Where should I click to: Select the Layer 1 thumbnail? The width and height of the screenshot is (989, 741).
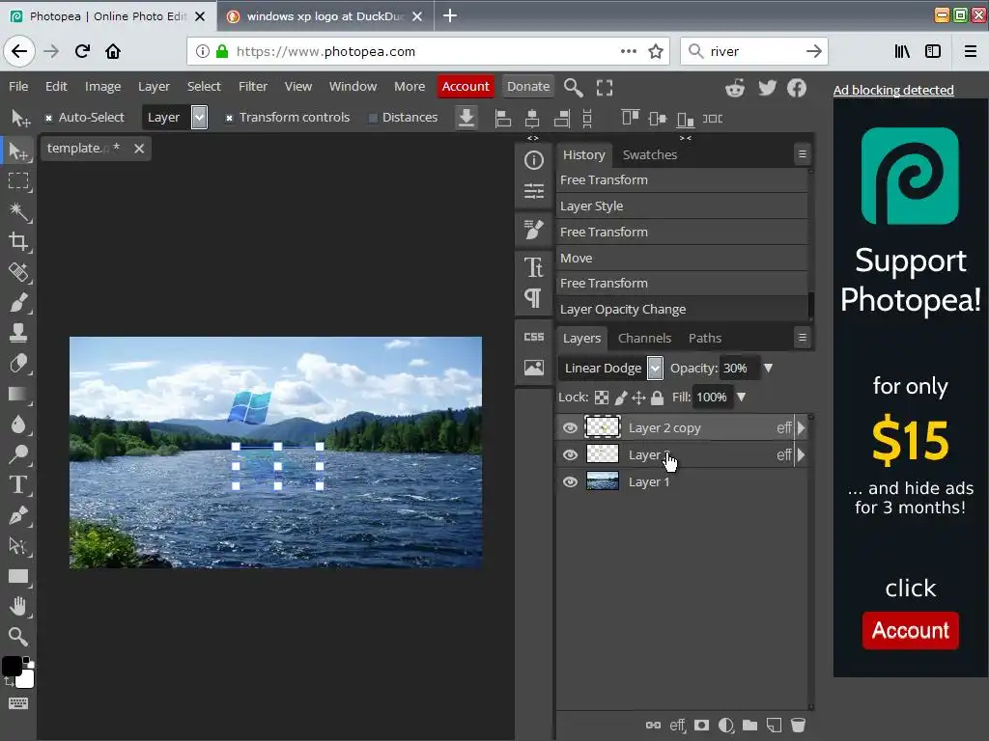click(x=603, y=481)
